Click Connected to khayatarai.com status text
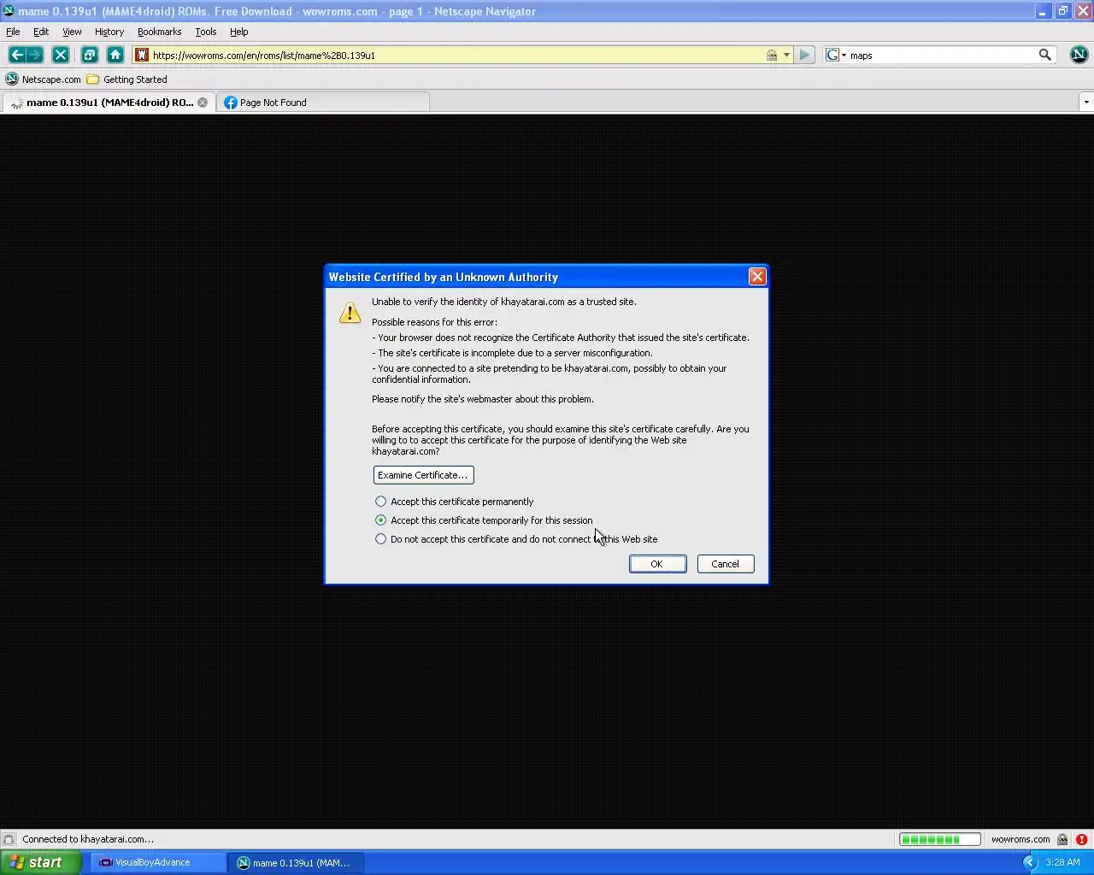 (88, 839)
